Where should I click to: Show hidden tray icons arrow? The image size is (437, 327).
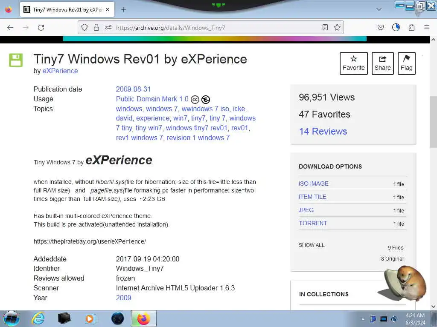[363, 319]
